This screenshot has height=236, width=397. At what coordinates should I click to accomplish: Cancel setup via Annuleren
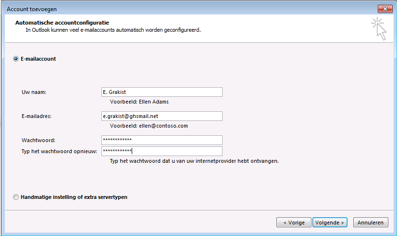(371, 223)
